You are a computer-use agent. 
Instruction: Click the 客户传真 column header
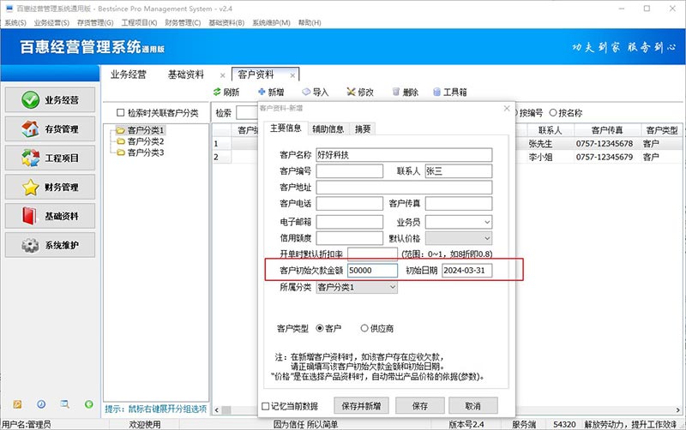coord(607,130)
